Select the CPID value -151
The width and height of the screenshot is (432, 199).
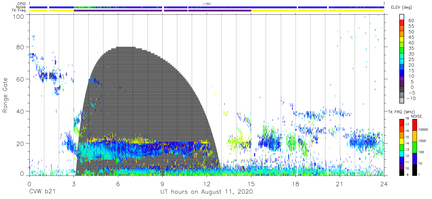(207, 4)
